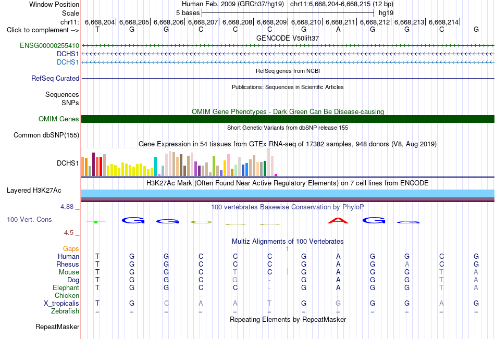Click the orange Gaps label
This screenshot has width=495, height=339.
point(71,249)
